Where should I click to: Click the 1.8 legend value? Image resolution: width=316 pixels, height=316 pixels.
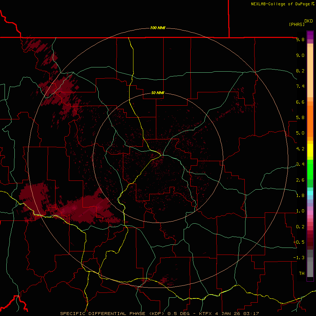[x=300, y=196]
